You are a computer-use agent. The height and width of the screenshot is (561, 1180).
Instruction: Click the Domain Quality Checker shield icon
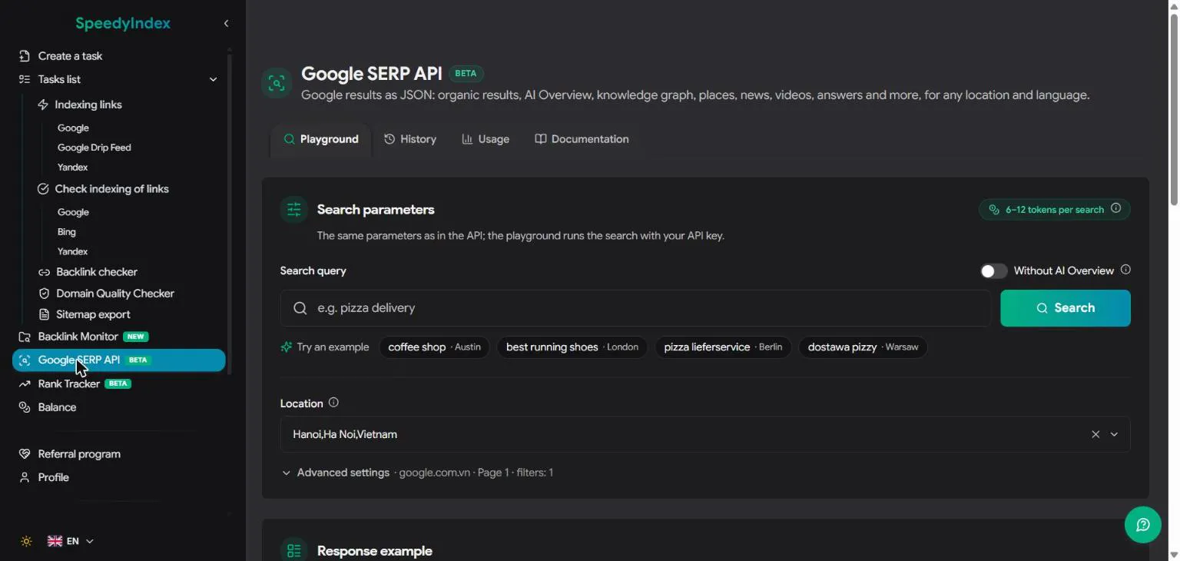point(44,294)
